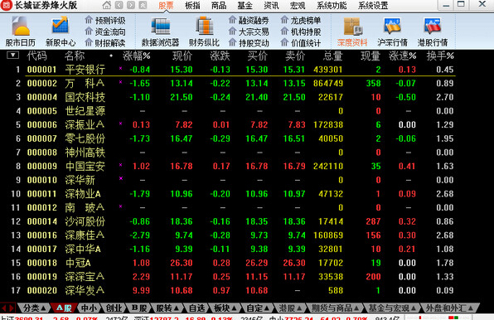Click the up arrow navigation icon

pyautogui.click(x=143, y=5)
